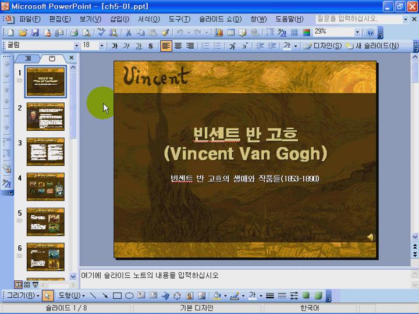
Task: Toggle text shadow S button
Action: [151, 46]
